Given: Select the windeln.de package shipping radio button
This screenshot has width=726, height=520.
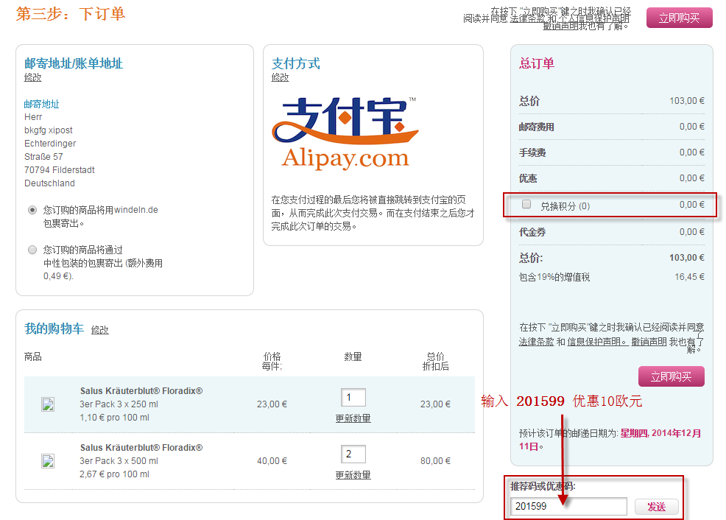Looking at the screenshot, I should pos(32,210).
